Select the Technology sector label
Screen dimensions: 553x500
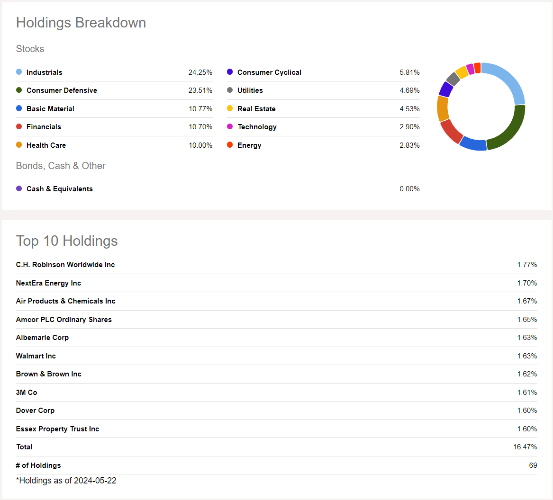click(257, 127)
